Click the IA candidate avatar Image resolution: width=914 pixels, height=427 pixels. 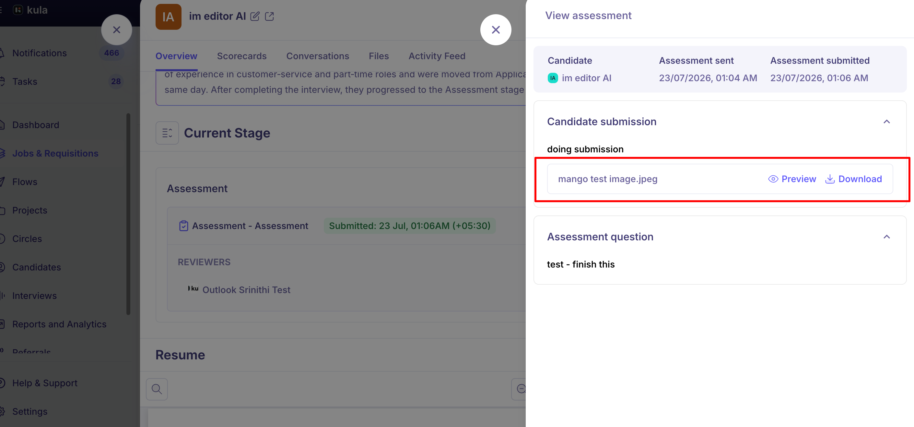pos(168,16)
